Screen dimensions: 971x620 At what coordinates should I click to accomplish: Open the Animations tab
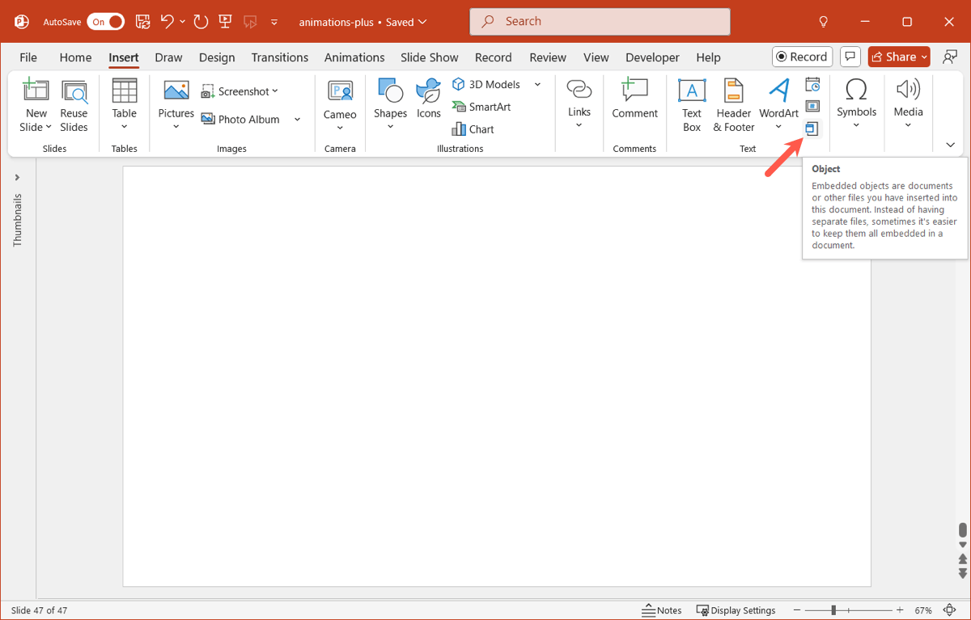(354, 57)
